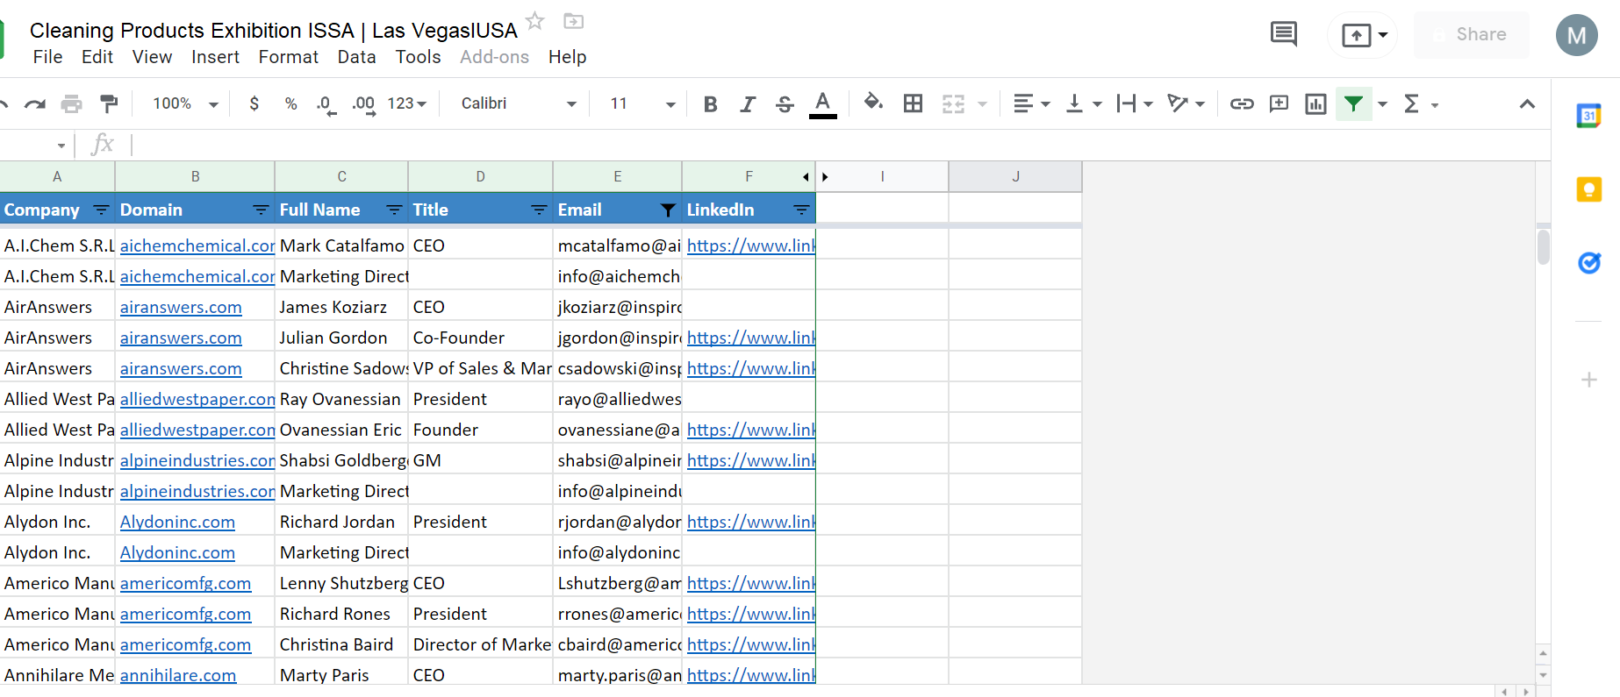
Task: Click the move to folder icon
Action: click(574, 20)
